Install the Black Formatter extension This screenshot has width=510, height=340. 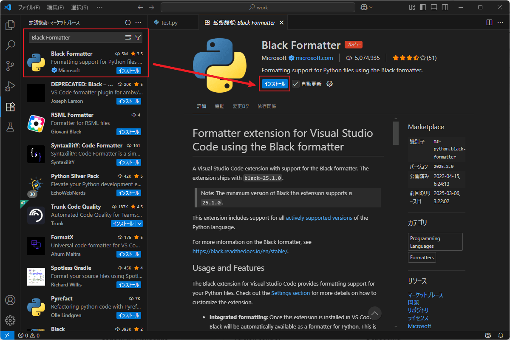click(275, 84)
